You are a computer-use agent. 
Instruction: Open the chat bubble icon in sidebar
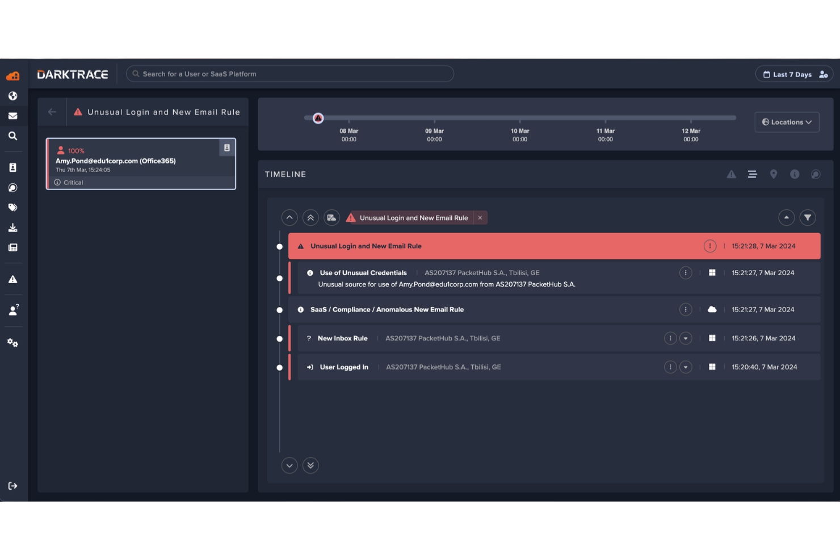click(12, 187)
